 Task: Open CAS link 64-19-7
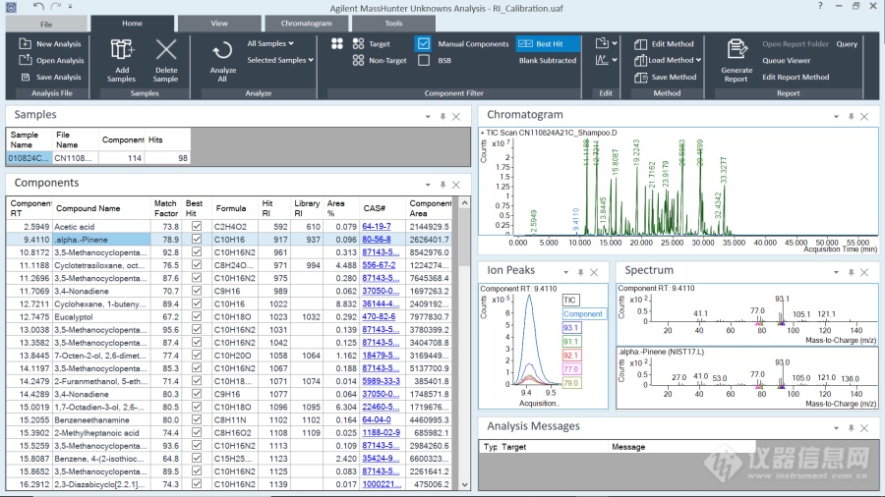[377, 226]
